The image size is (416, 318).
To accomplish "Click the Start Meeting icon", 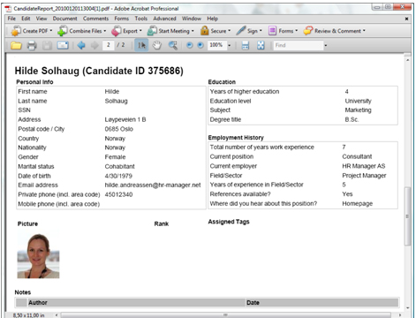I will [x=152, y=31].
